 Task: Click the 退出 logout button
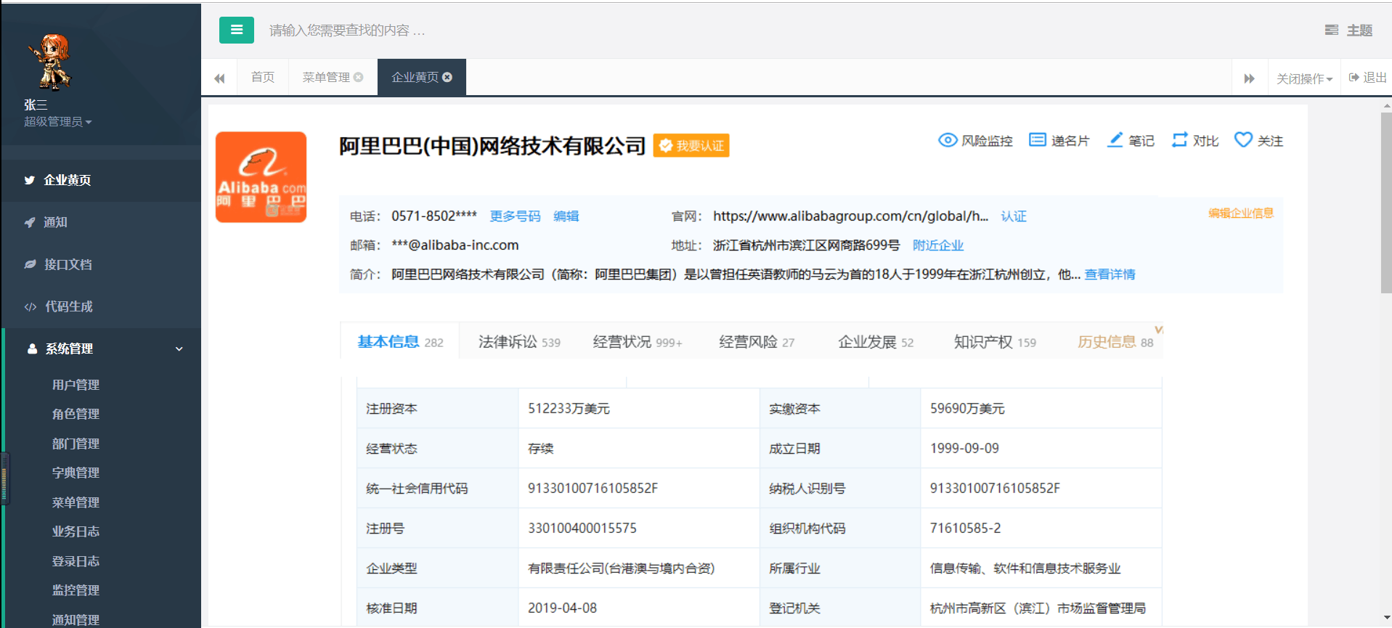[1368, 77]
